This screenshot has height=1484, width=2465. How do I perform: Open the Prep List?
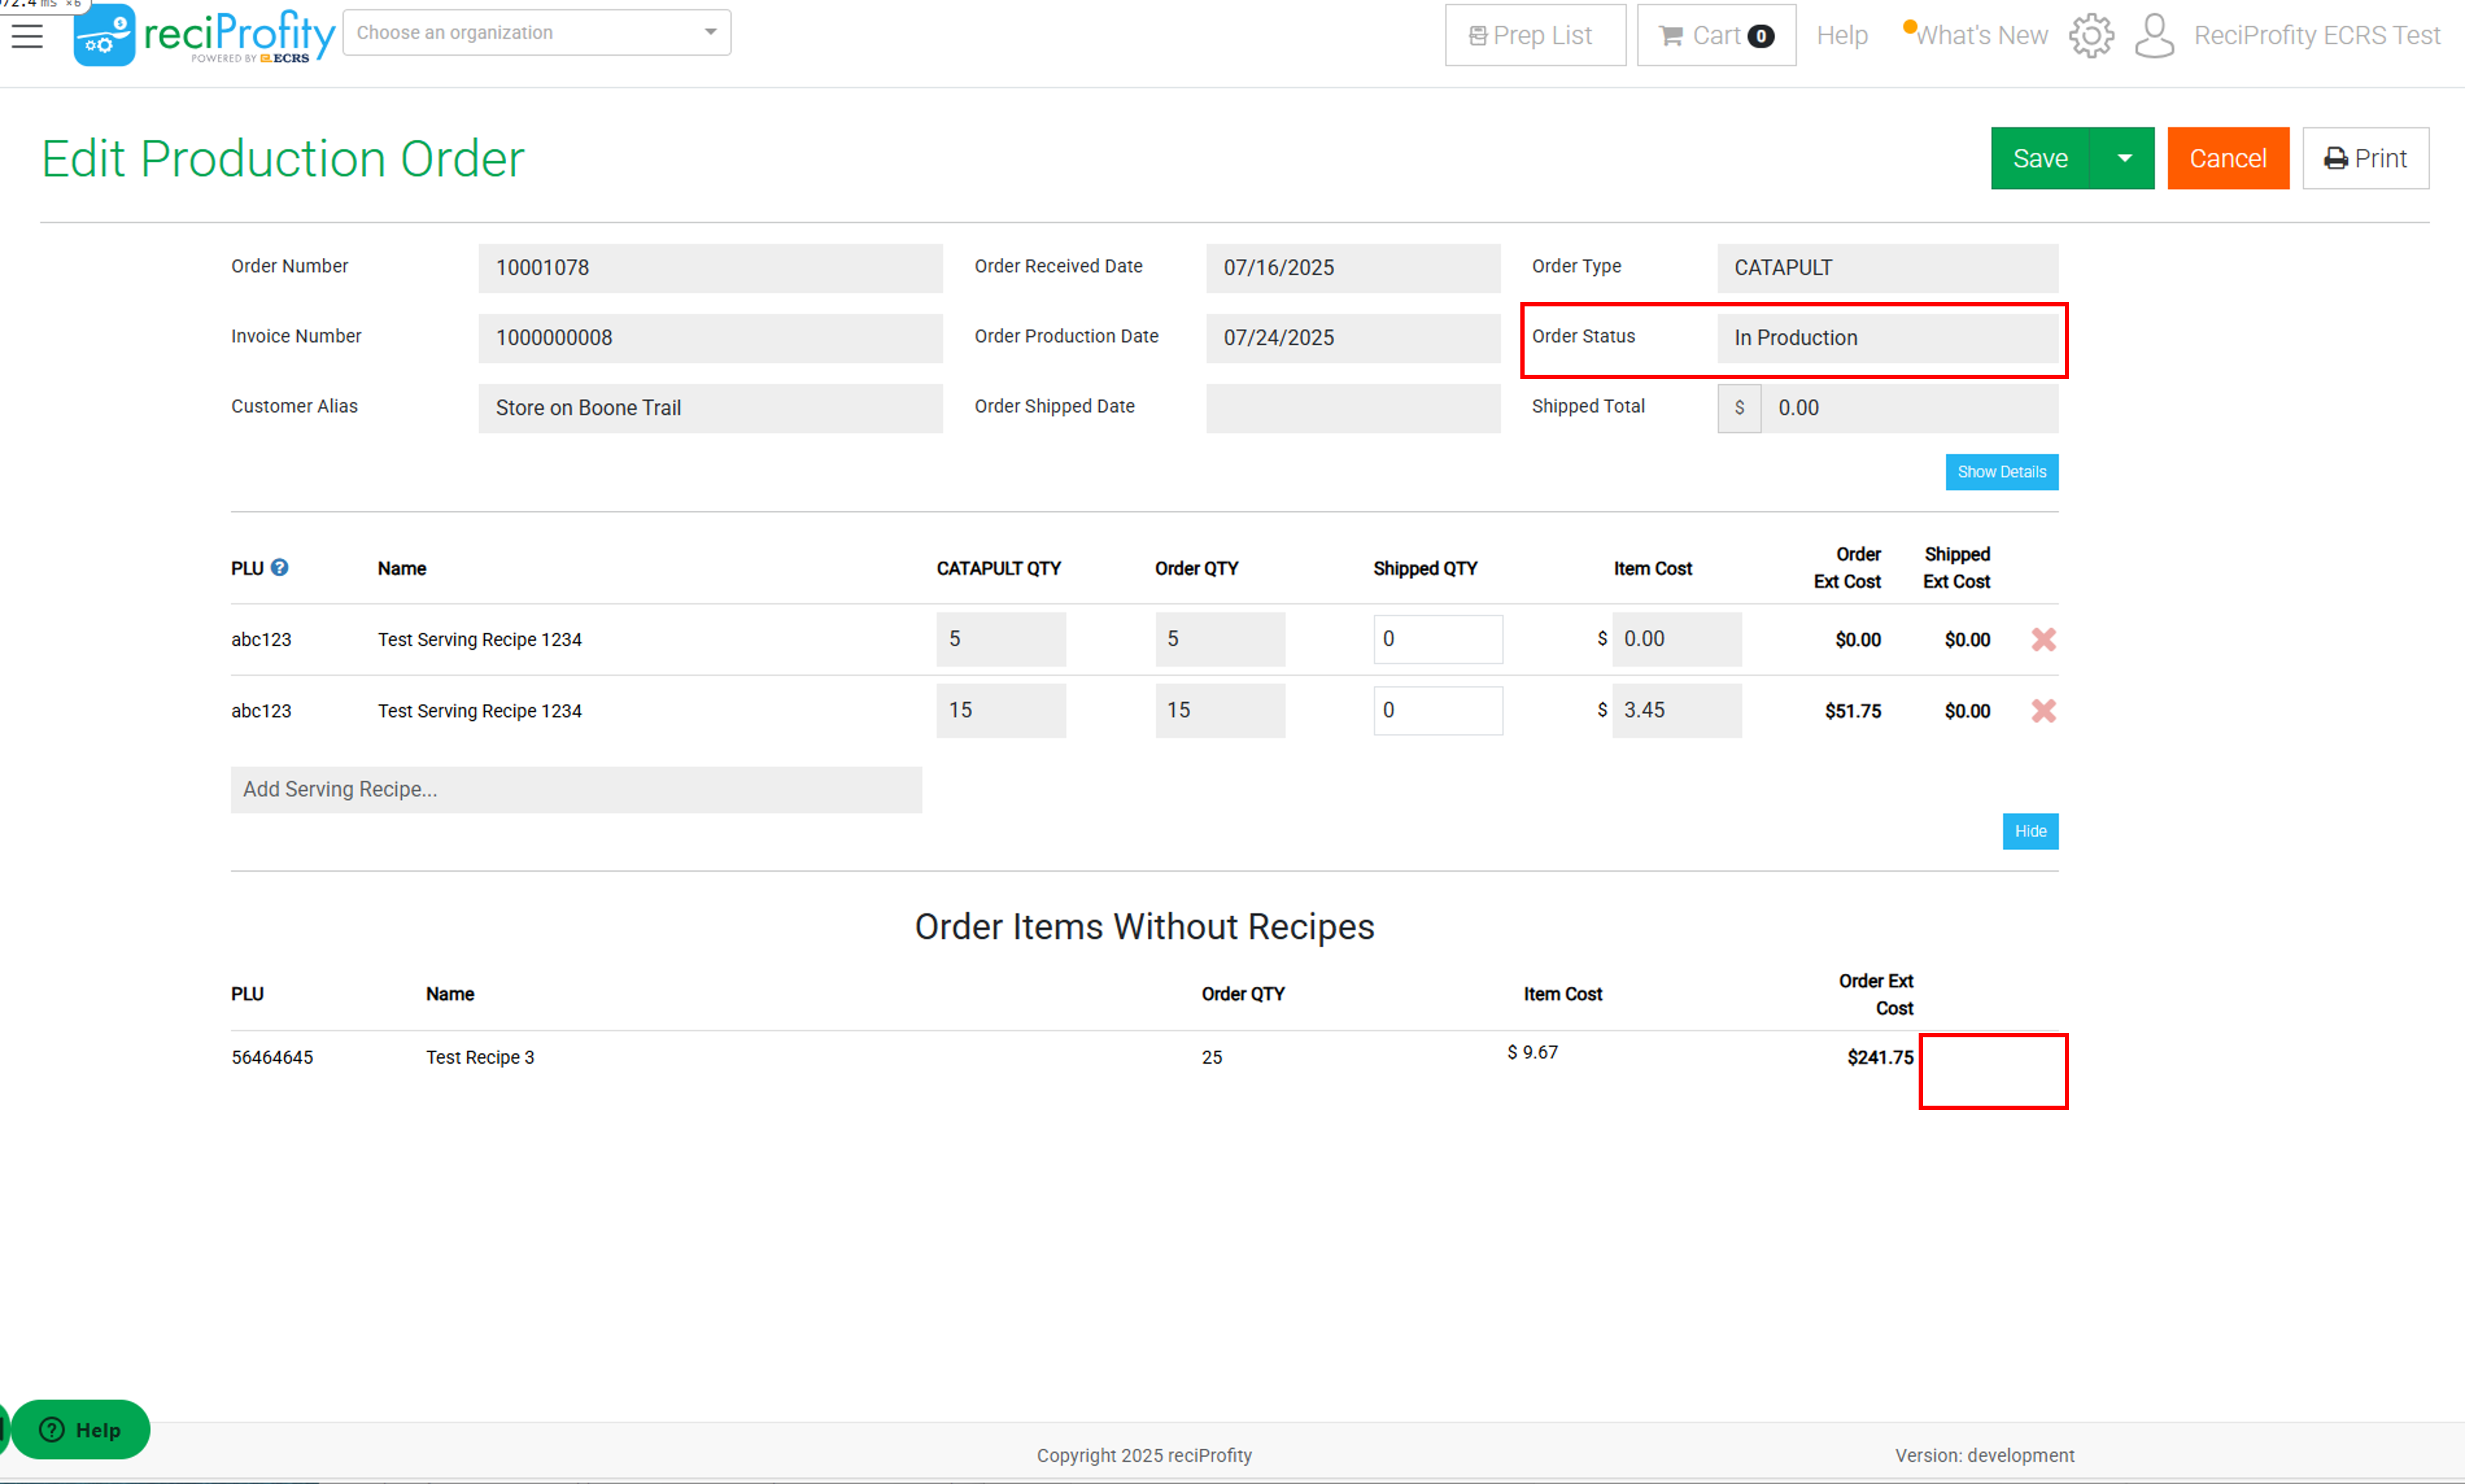[x=1535, y=35]
